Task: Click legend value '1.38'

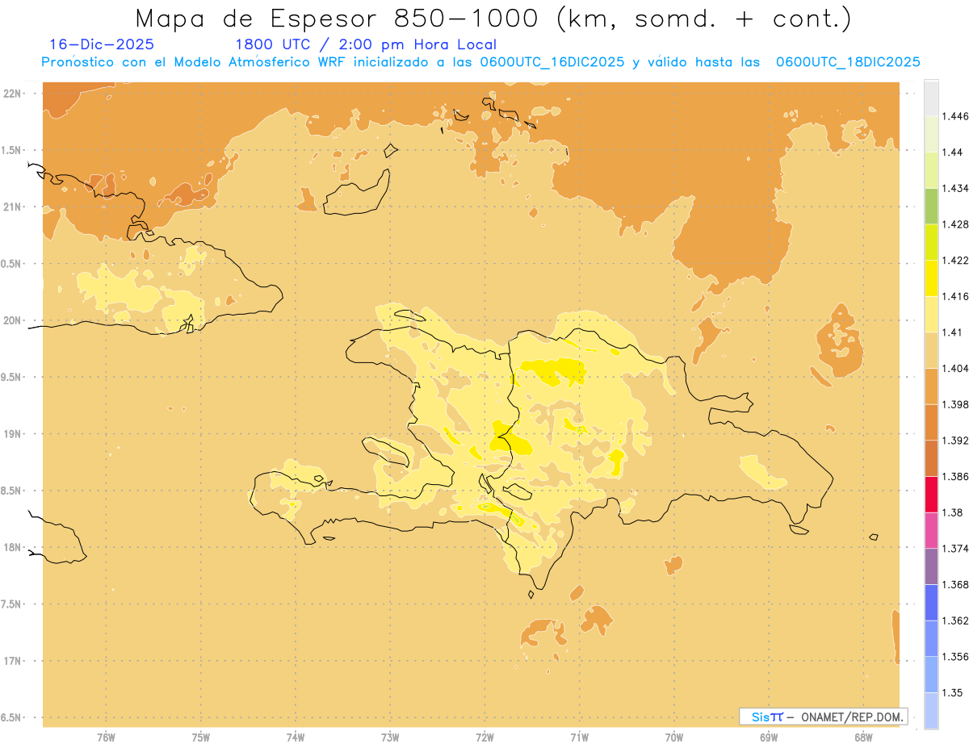Action: point(953,512)
